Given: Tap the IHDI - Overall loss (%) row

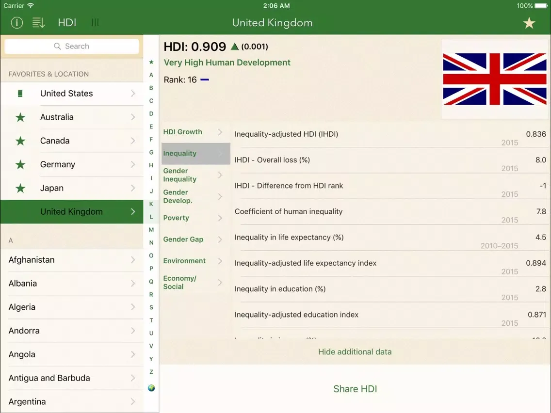Looking at the screenshot, I should 390,160.
